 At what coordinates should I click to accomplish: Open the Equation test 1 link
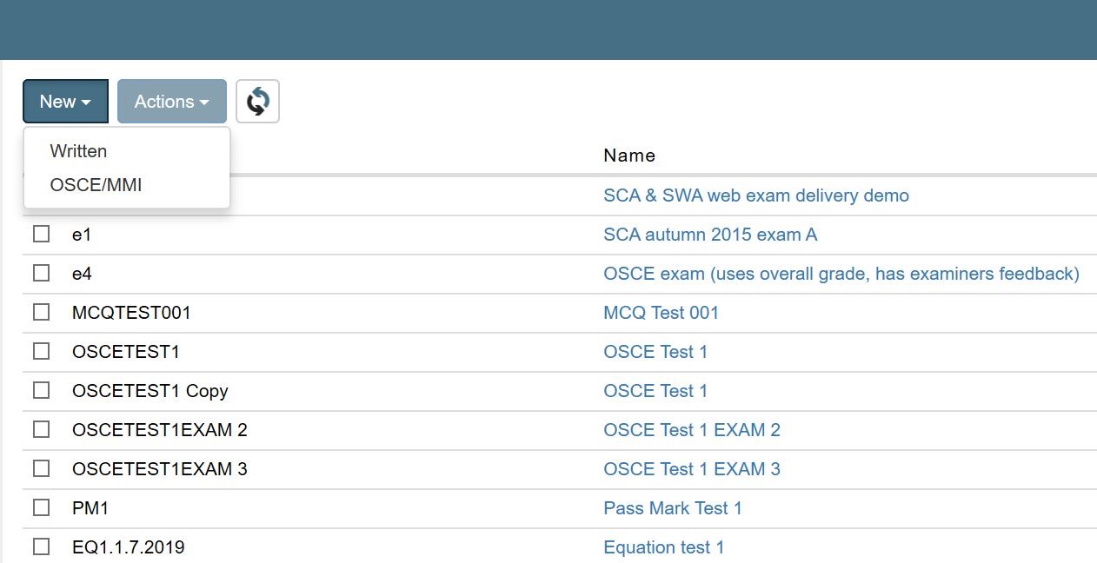[664, 547]
